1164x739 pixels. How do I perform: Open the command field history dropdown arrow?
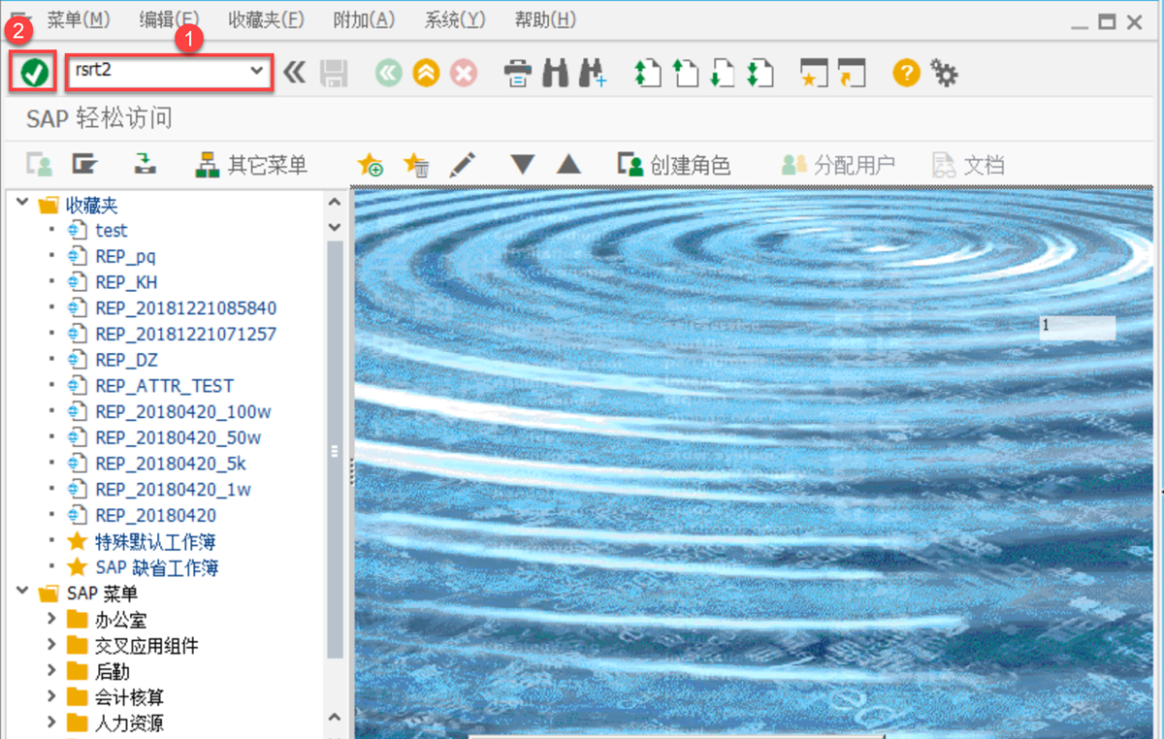257,71
